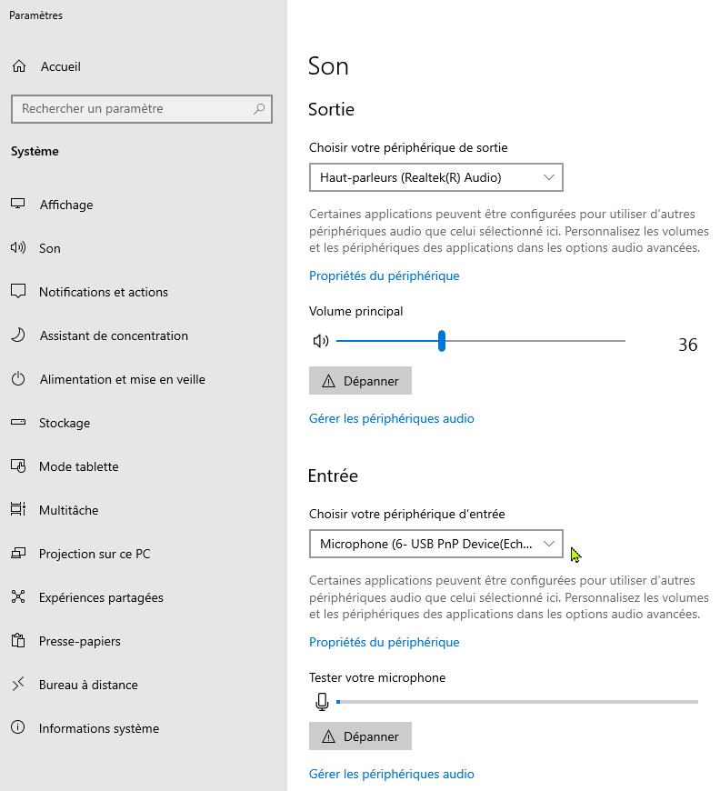
Task: Click the Presse-papiers clipboard icon
Action: pos(18,641)
